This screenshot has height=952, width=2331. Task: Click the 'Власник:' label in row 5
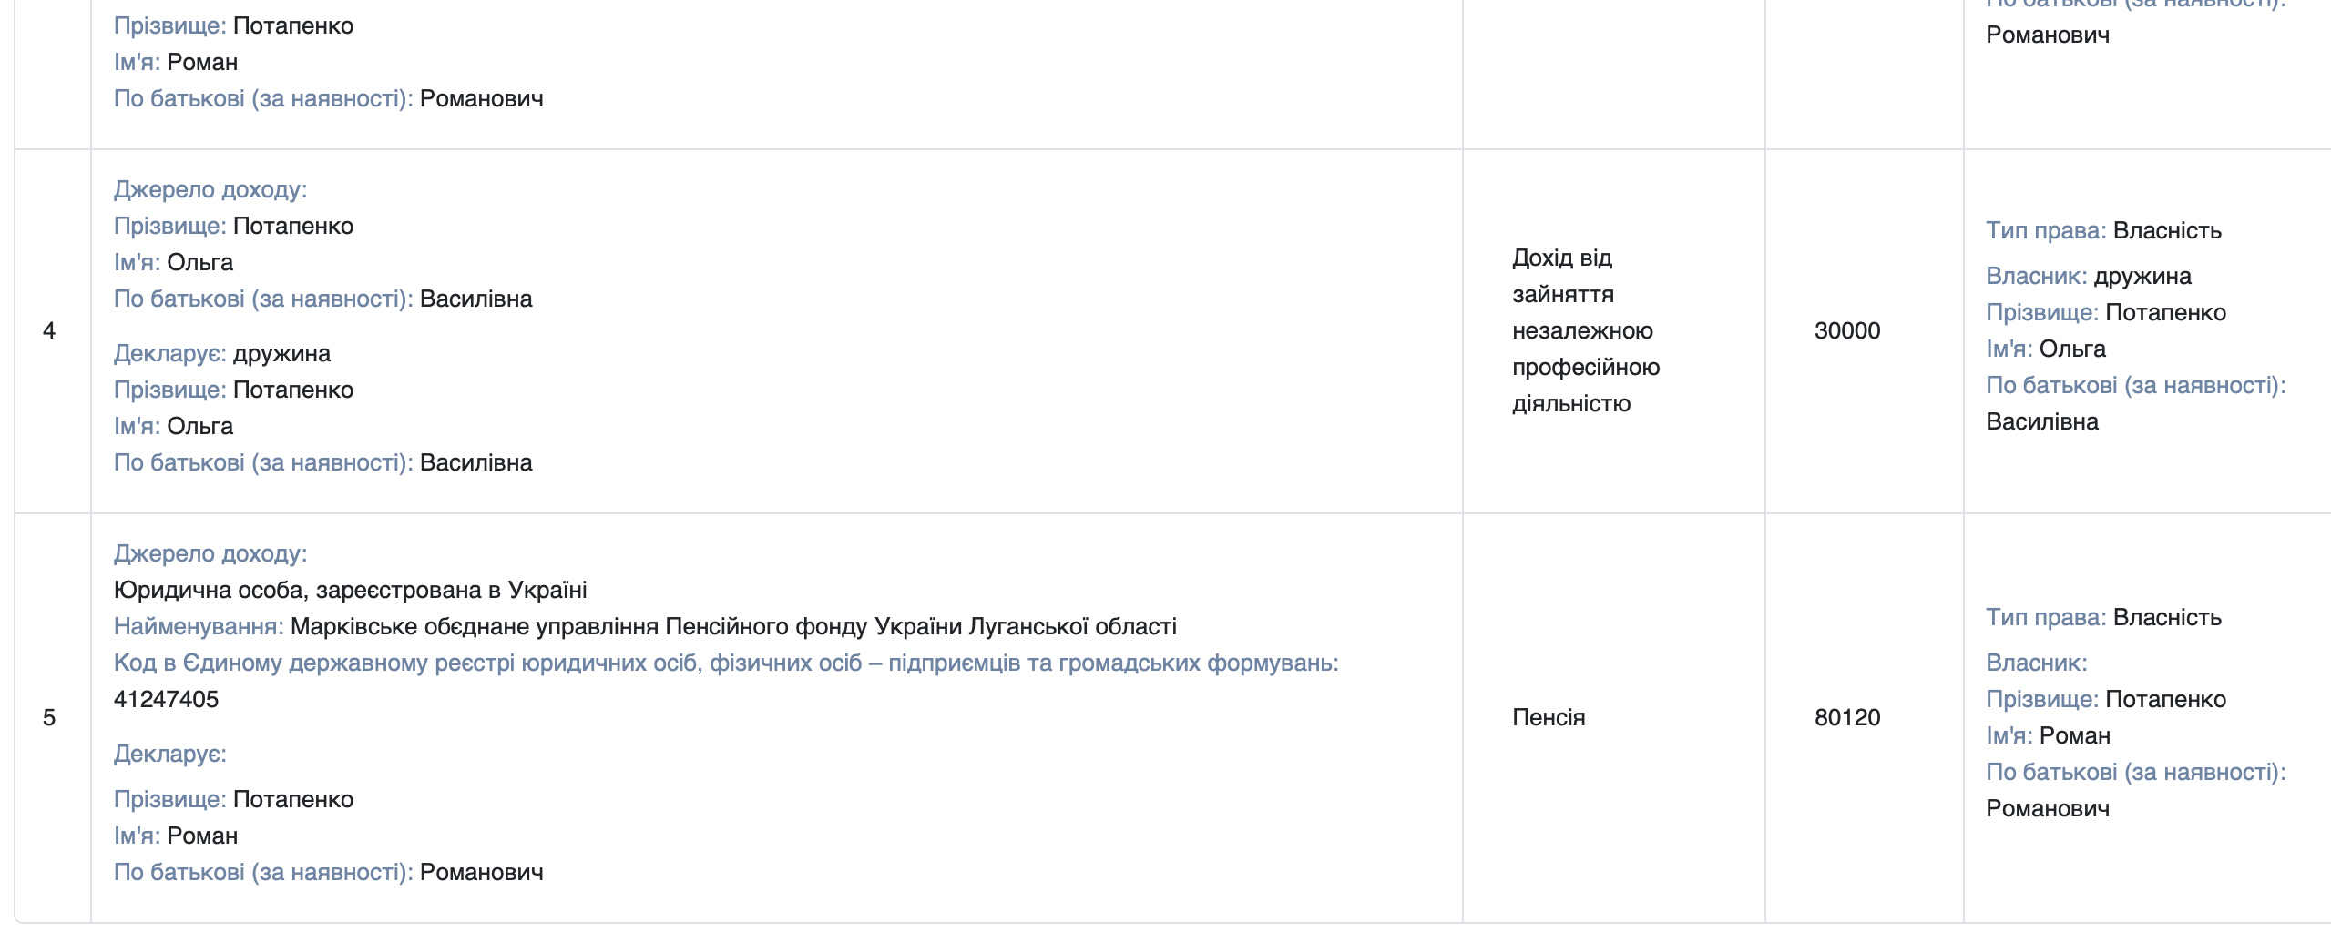click(x=2036, y=663)
